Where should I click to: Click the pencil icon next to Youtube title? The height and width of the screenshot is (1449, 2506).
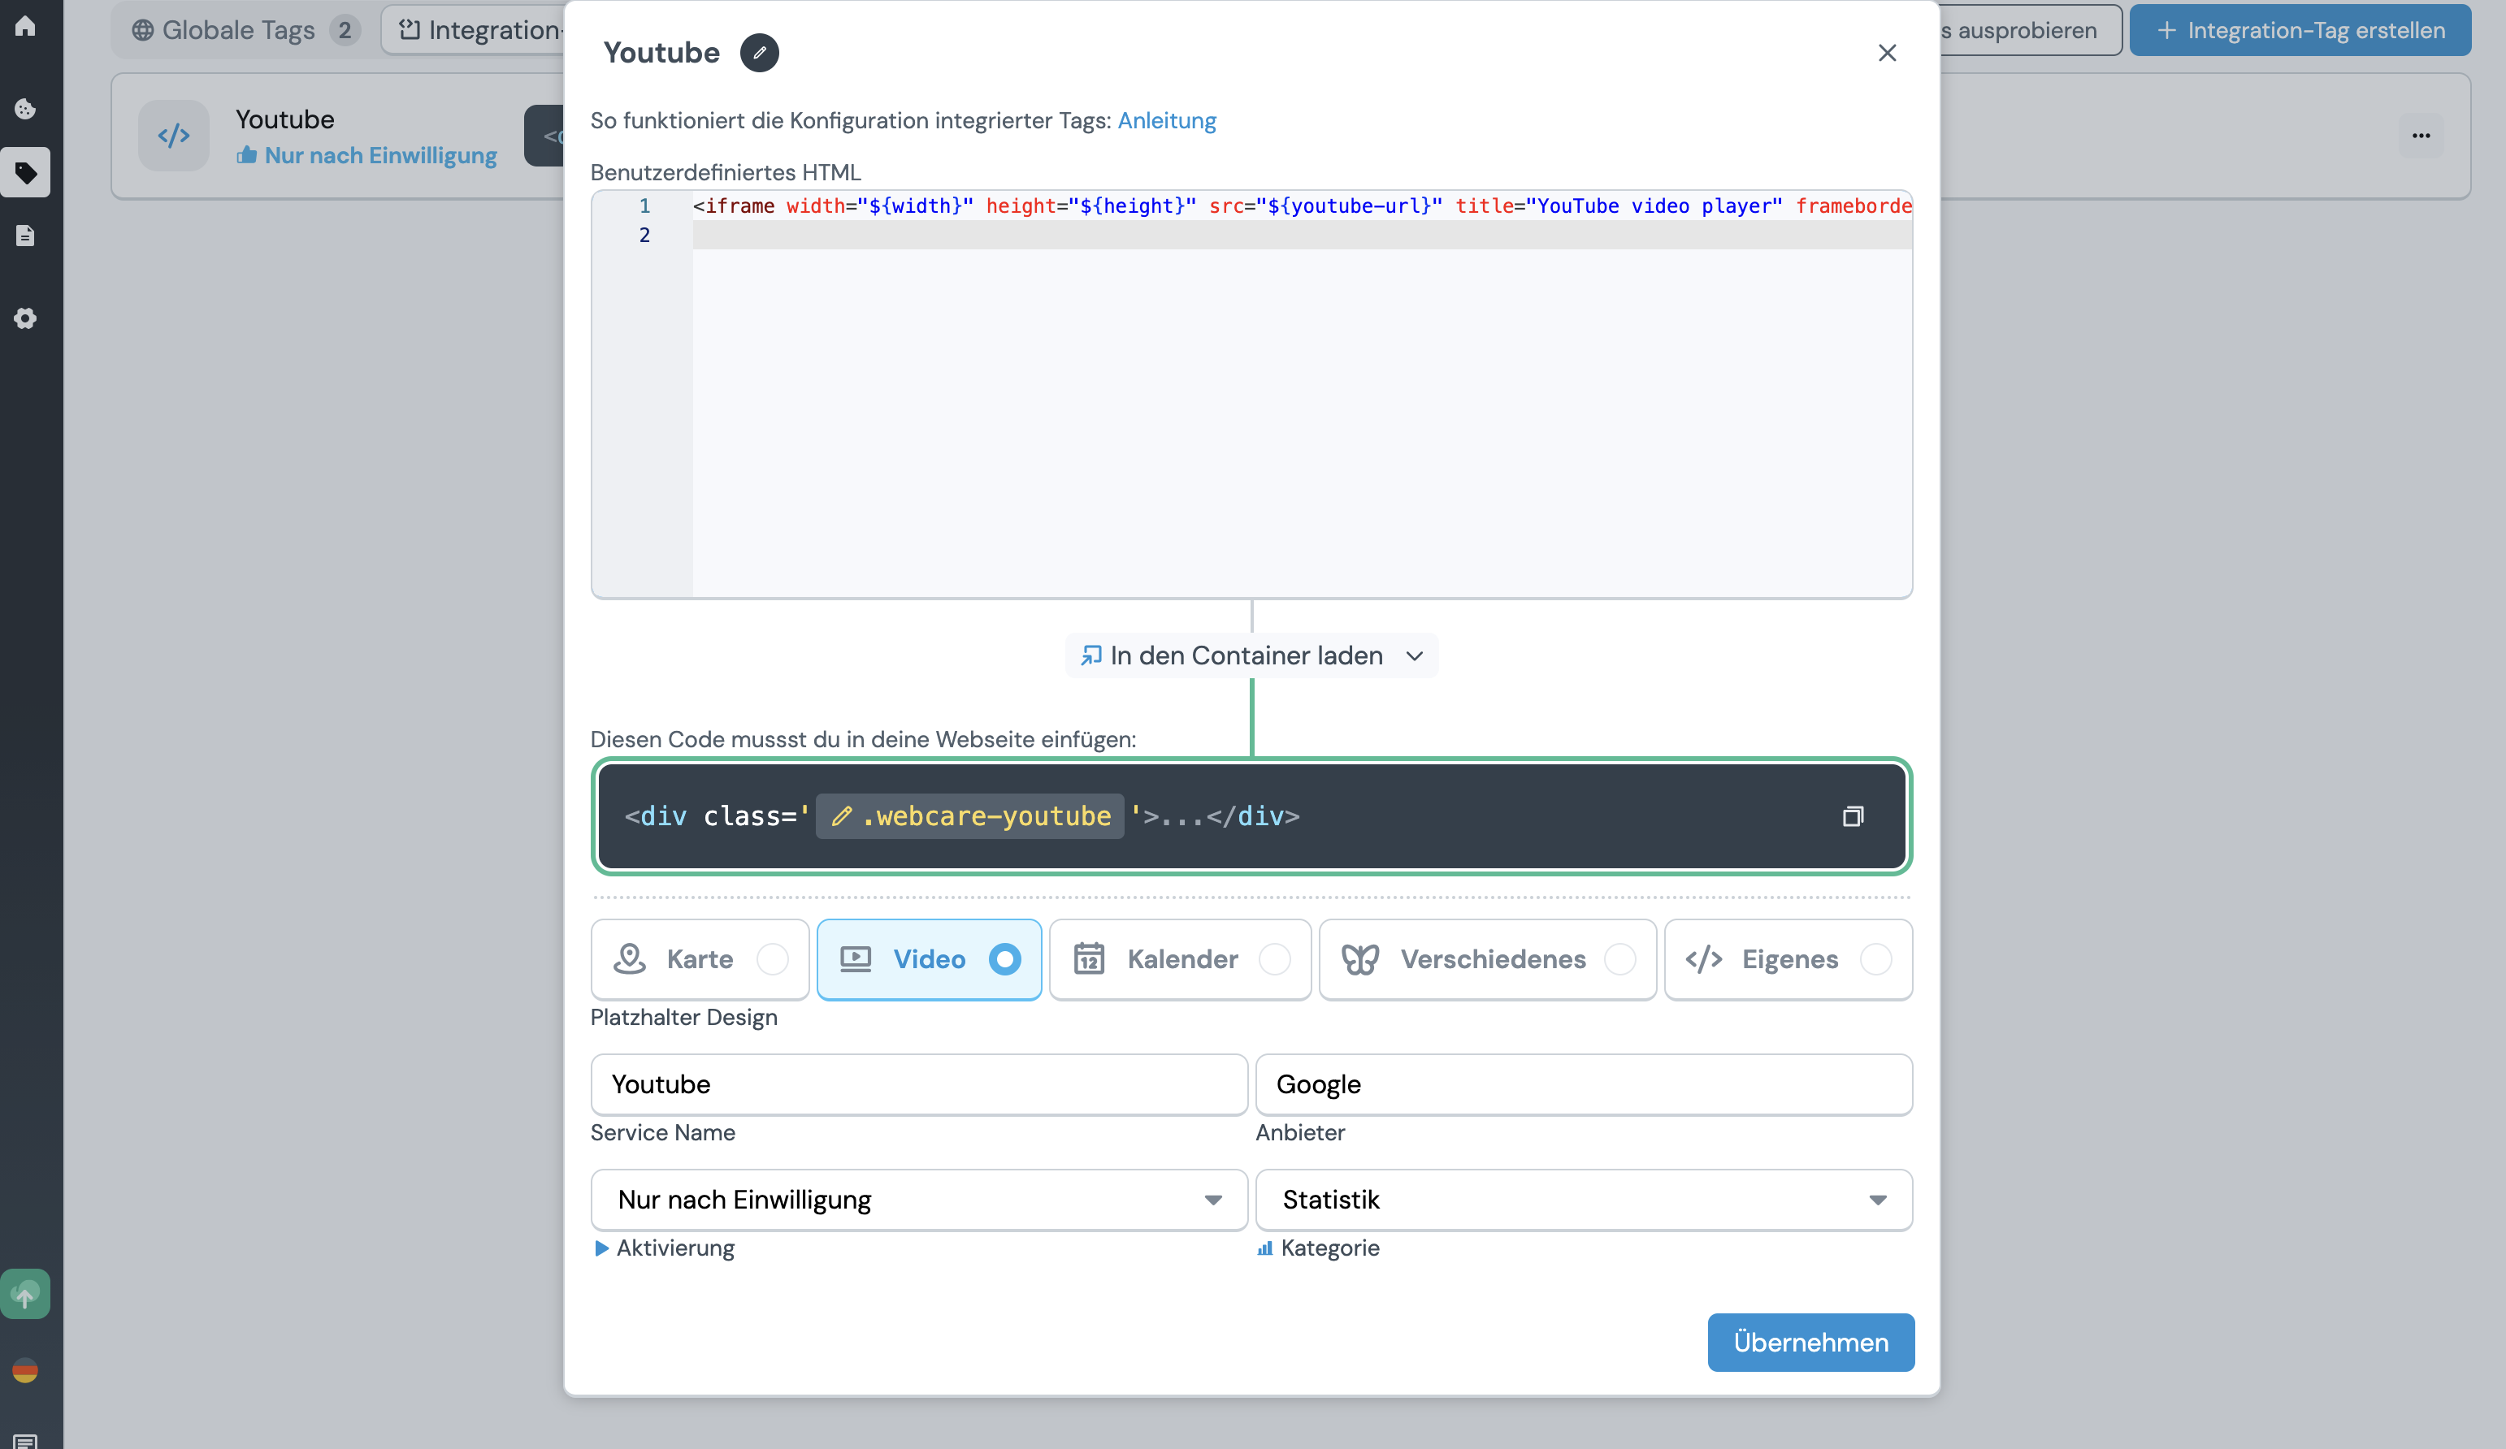[760, 52]
